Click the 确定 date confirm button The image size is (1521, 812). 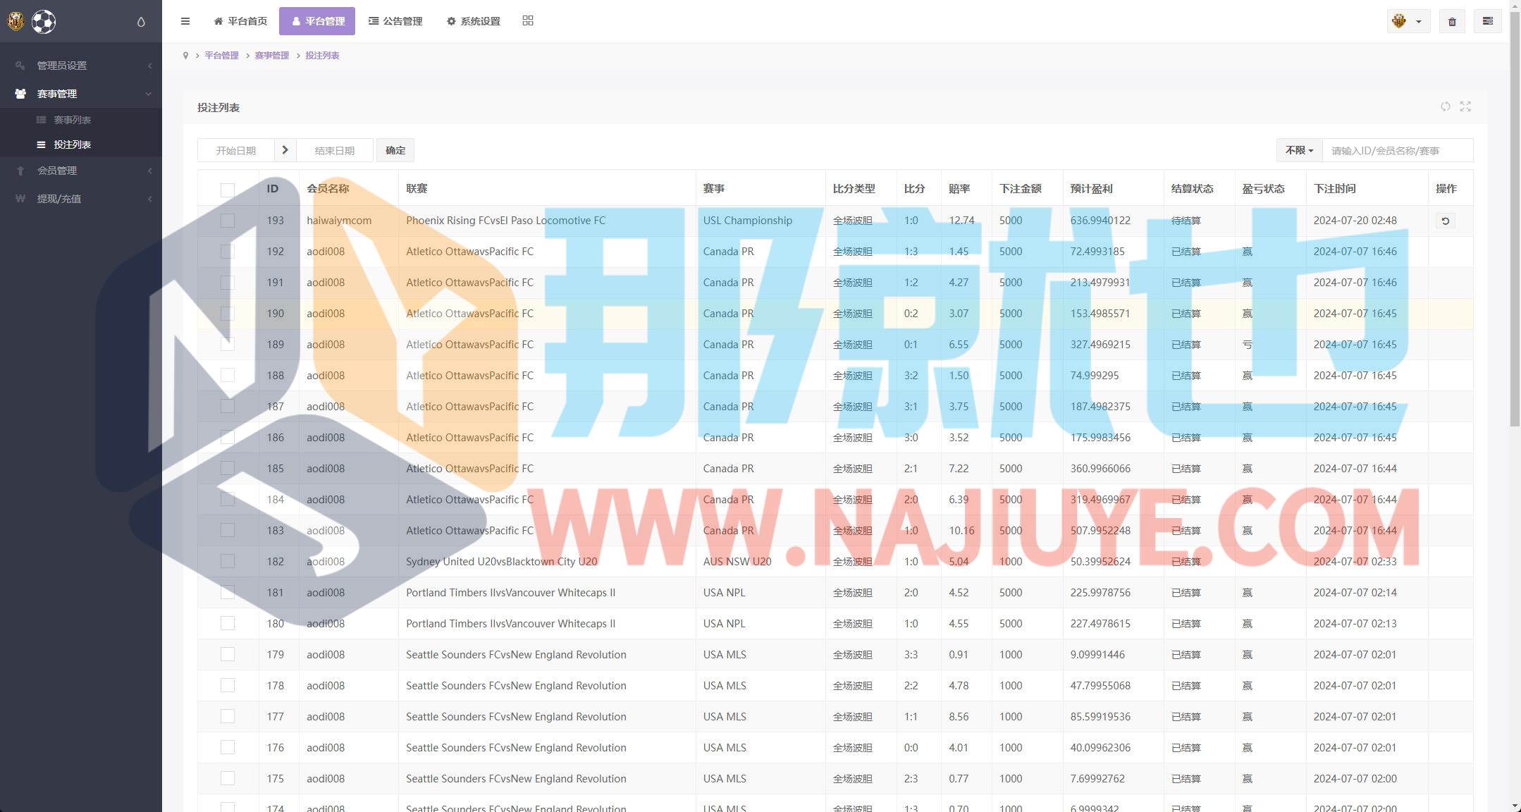click(x=395, y=150)
